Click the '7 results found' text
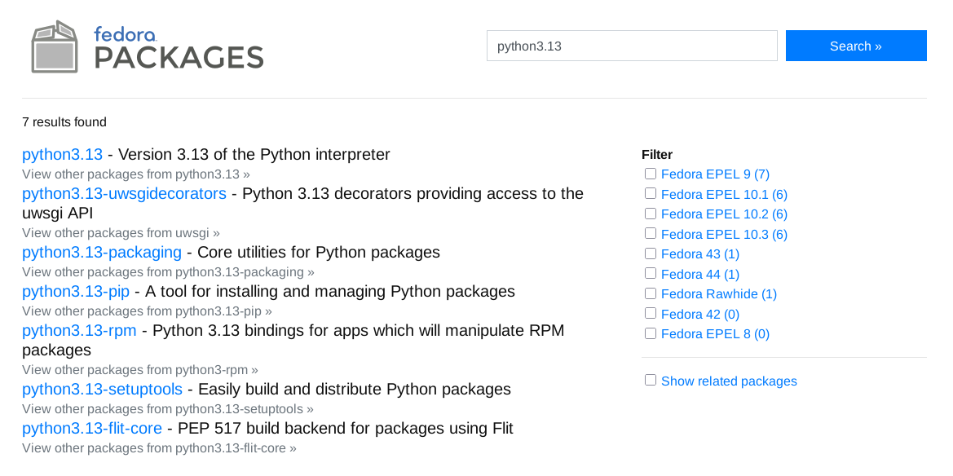The height and width of the screenshot is (476, 953). pyautogui.click(x=64, y=122)
